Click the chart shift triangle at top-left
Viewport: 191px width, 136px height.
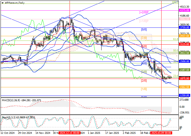2,3
